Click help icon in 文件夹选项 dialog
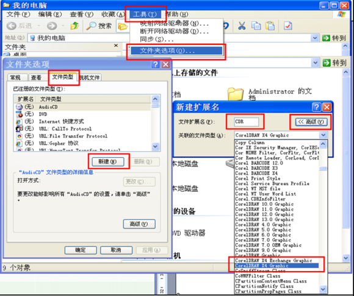Image resolution: width=354 pixels, height=296 pixels. pos(155,65)
